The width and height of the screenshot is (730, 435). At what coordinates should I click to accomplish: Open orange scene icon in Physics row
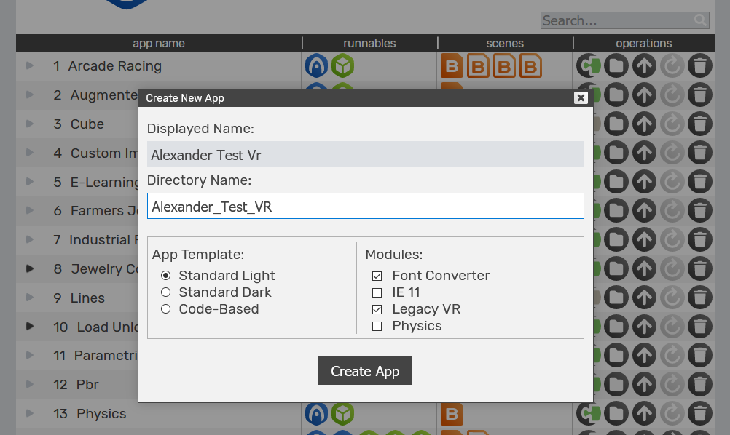pyautogui.click(x=452, y=414)
